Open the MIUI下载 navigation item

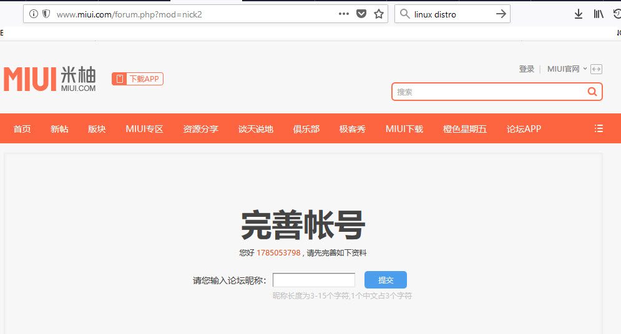(404, 129)
